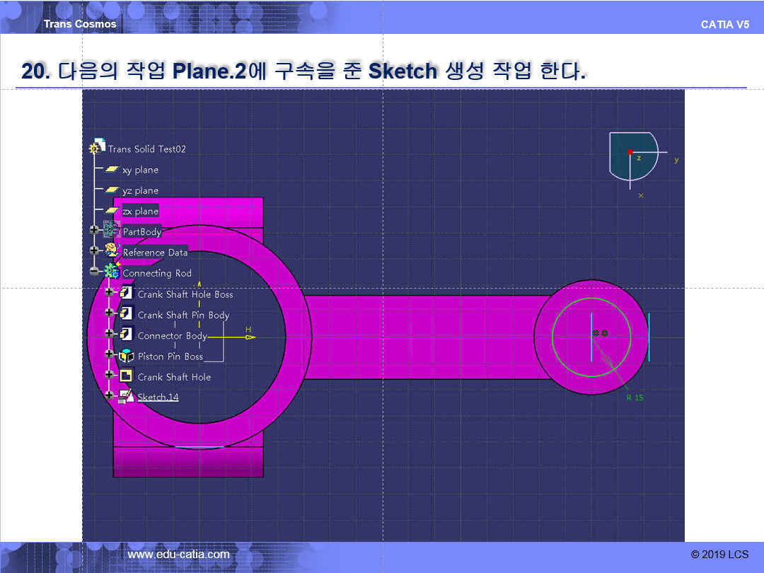Expand the Reference Data node
Image resolution: width=764 pixels, height=573 pixels.
point(94,250)
